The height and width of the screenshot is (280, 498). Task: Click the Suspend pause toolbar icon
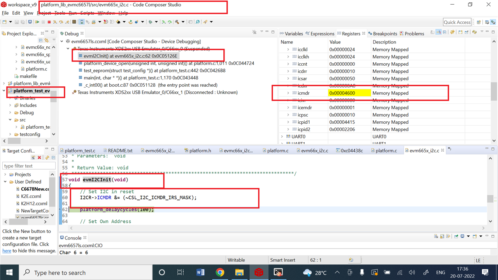[43, 22]
